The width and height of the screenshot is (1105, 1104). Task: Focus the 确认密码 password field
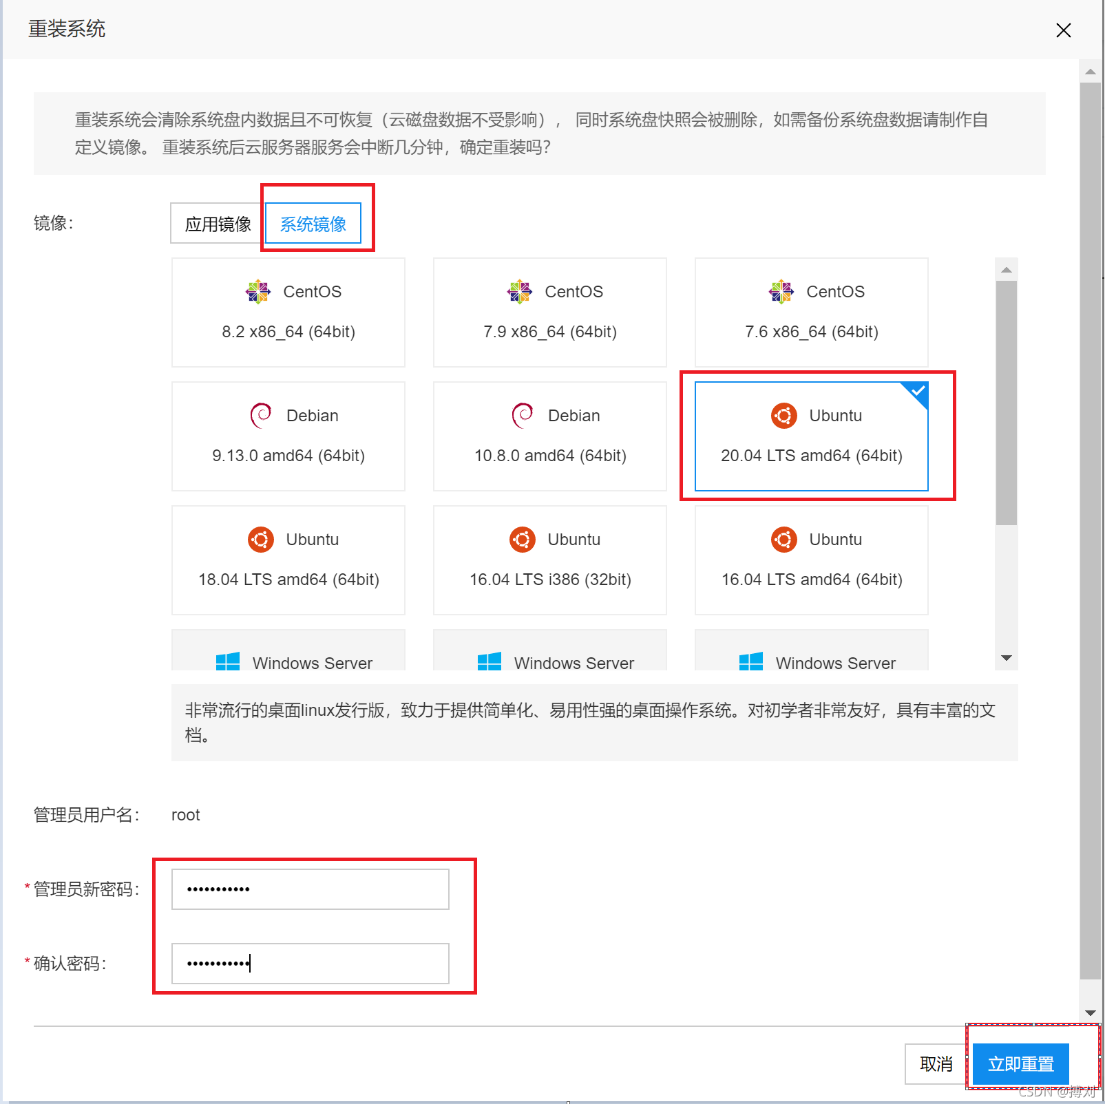[x=311, y=964]
